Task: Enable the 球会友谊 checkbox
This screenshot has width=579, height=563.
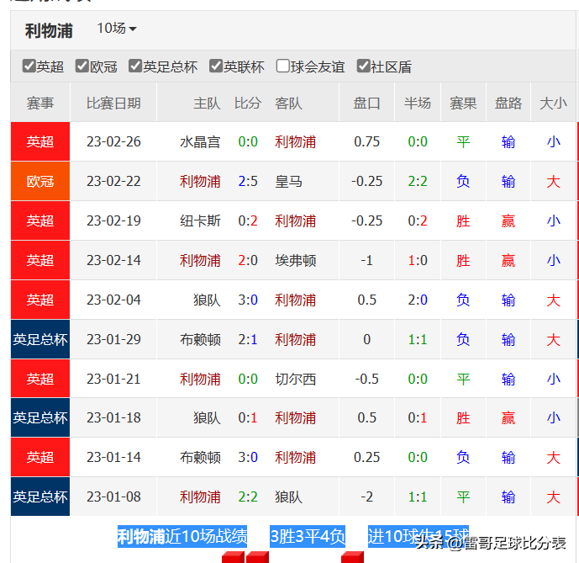Action: (x=282, y=66)
